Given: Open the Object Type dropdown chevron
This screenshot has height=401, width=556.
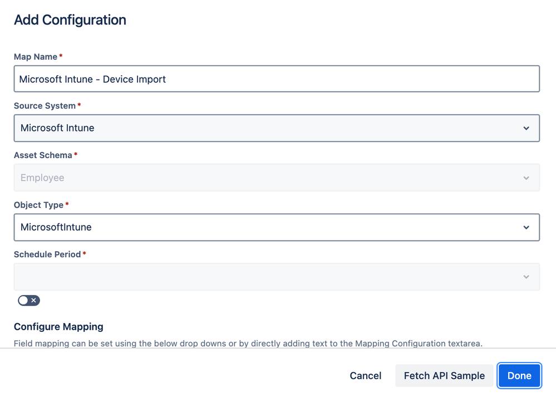Looking at the screenshot, I should click(526, 227).
